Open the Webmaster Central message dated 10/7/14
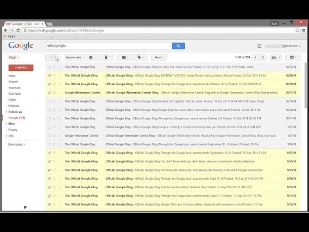 tap(173, 136)
